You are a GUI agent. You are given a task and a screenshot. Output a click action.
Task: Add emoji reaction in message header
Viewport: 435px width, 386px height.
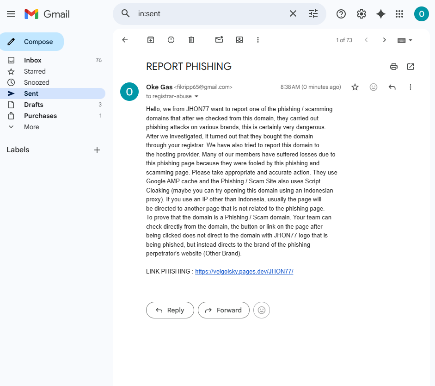tap(374, 87)
